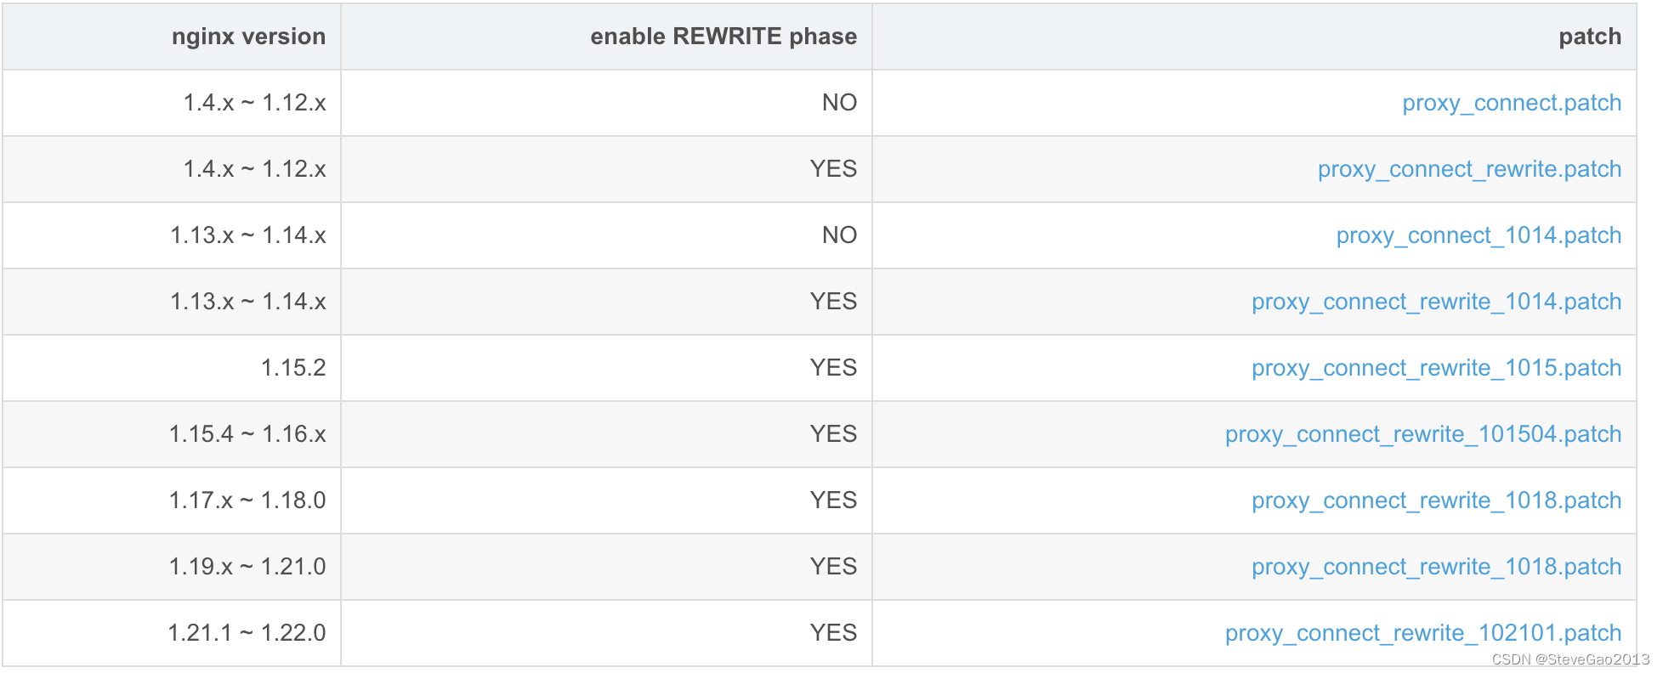This screenshot has width=1663, height=673.
Task: Open proxy_connect_rewrite_1018.patch for 1.17.x row
Action: [1436, 501]
